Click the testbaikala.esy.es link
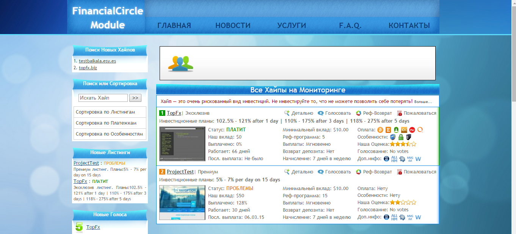The image size is (516, 234). click(x=97, y=61)
